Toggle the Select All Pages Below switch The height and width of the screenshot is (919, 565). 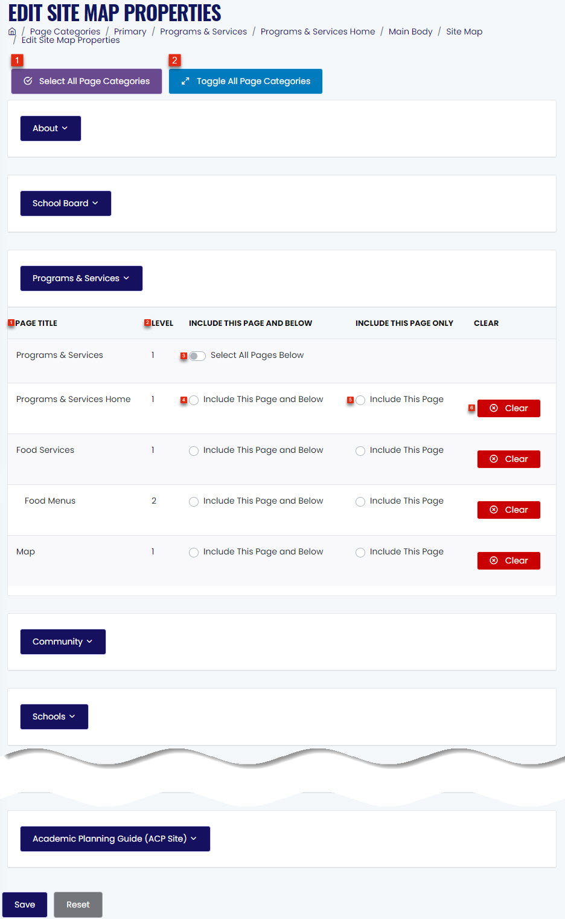[197, 356]
